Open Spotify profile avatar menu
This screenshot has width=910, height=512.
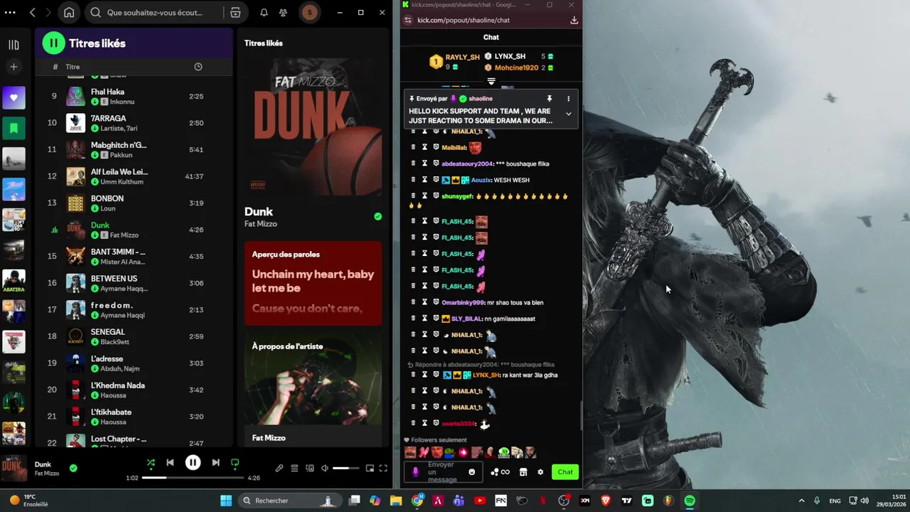pyautogui.click(x=309, y=12)
